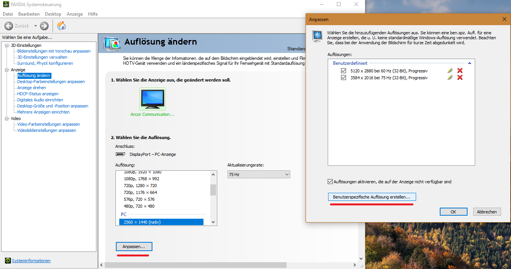
Task: Click the main panel horizontal scrollbar
Action: [195, 265]
